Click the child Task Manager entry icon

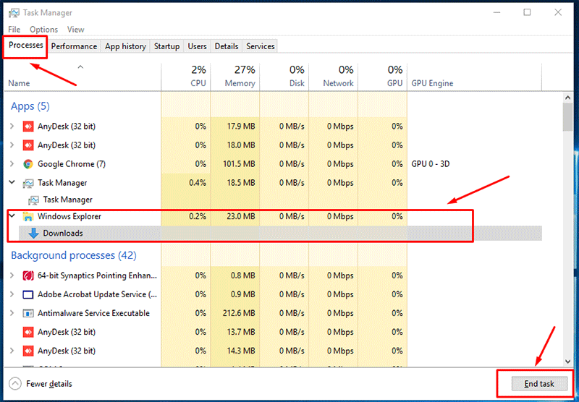click(33, 200)
